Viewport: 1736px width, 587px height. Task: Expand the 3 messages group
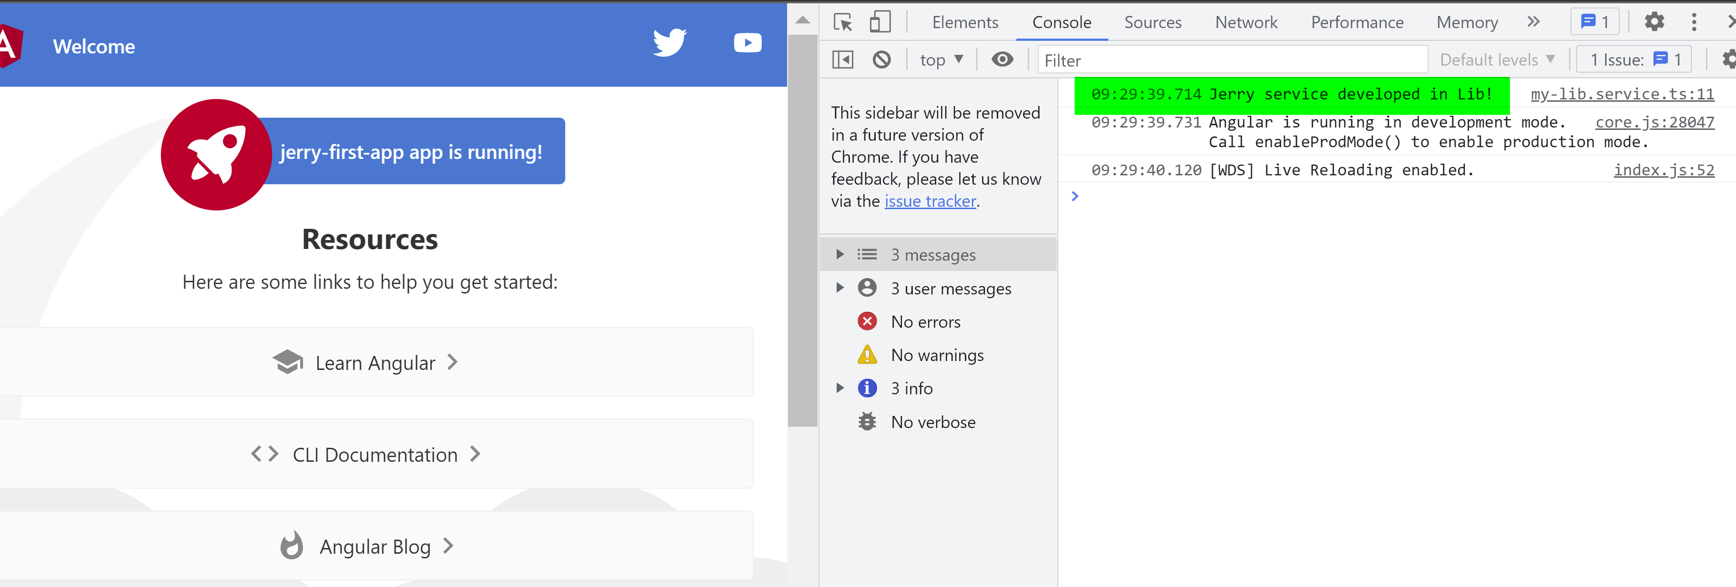pos(840,255)
